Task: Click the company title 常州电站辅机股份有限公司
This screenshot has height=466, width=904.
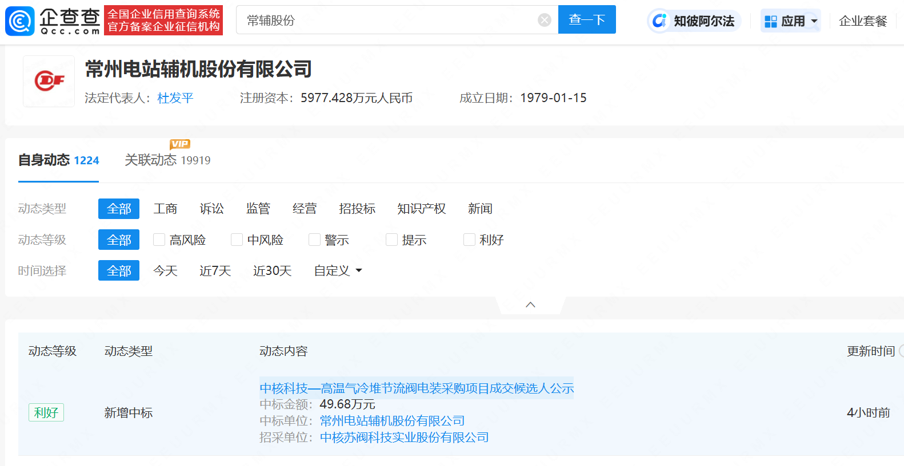Action: coord(198,70)
